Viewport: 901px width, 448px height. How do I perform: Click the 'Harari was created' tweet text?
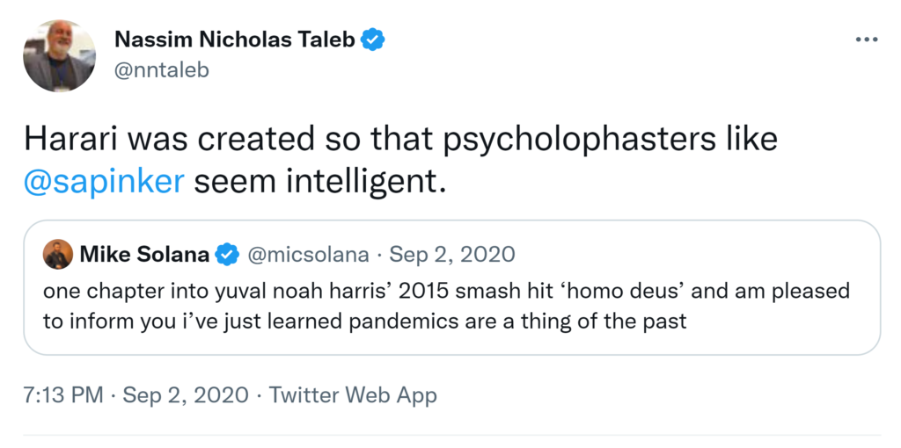pyautogui.click(x=176, y=141)
